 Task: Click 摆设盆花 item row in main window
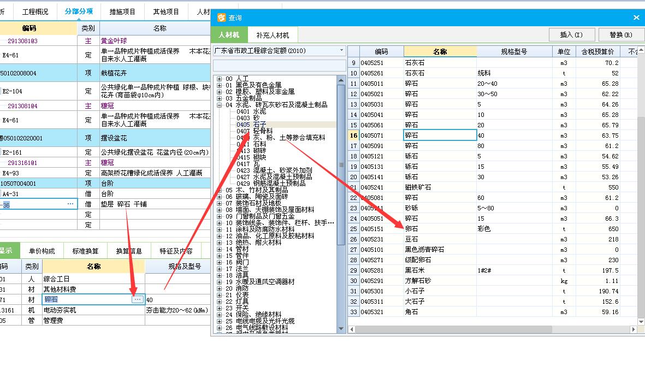click(x=105, y=138)
